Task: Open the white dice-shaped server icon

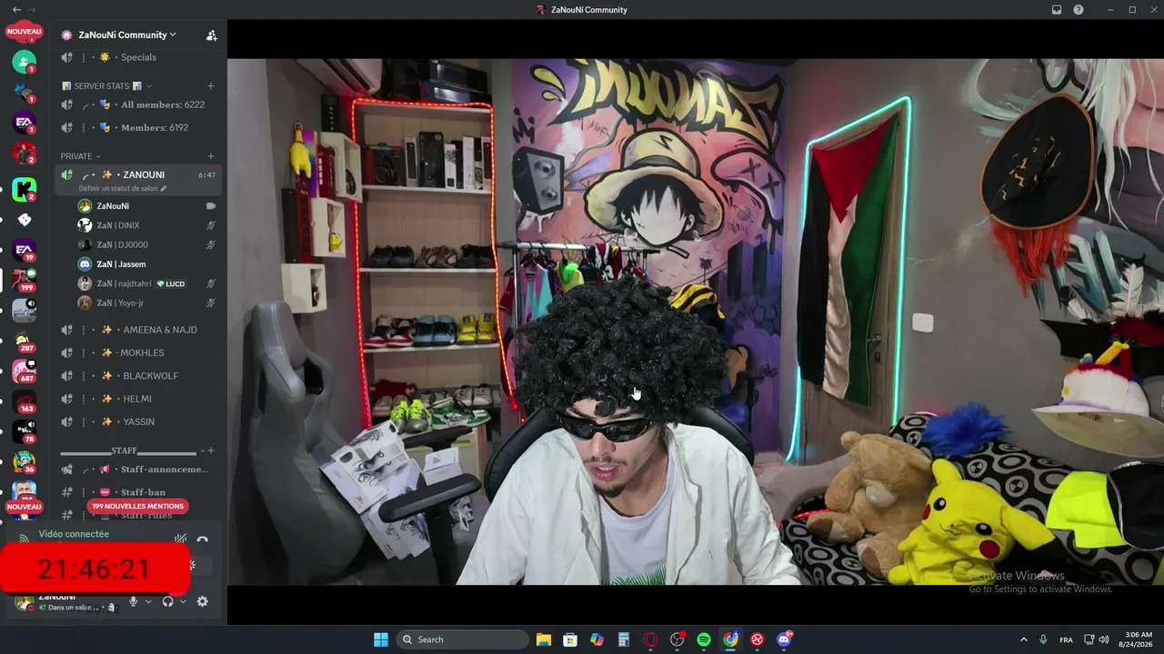Action: click(x=25, y=219)
